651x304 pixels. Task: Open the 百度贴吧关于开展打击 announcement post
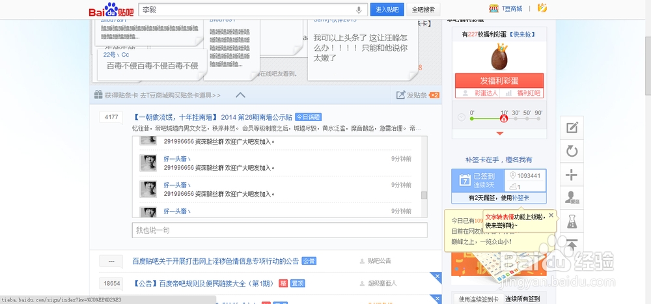pos(215,261)
